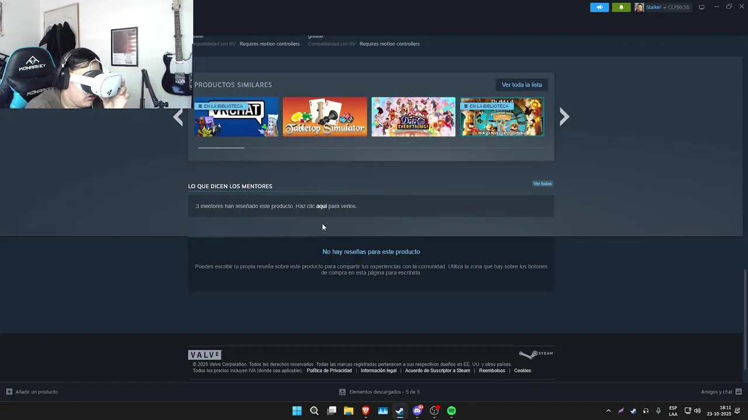This screenshot has width=748, height=420.
Task: Open the Date Everything! thumbnail
Action: 413,117
